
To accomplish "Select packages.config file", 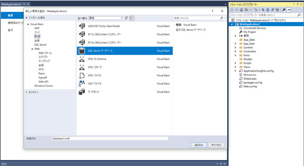I will tap(253, 82).
